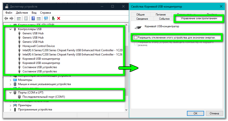Open the Действие menu
This screenshot has width=228, height=121.
click(x=22, y=12)
